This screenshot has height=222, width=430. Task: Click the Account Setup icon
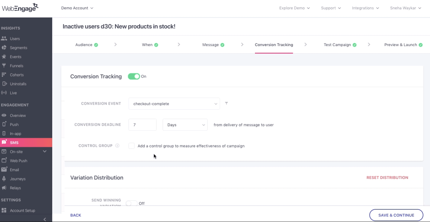[x=4, y=211]
